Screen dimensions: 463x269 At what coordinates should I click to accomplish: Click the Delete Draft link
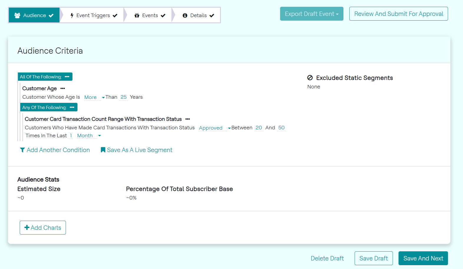(327, 258)
